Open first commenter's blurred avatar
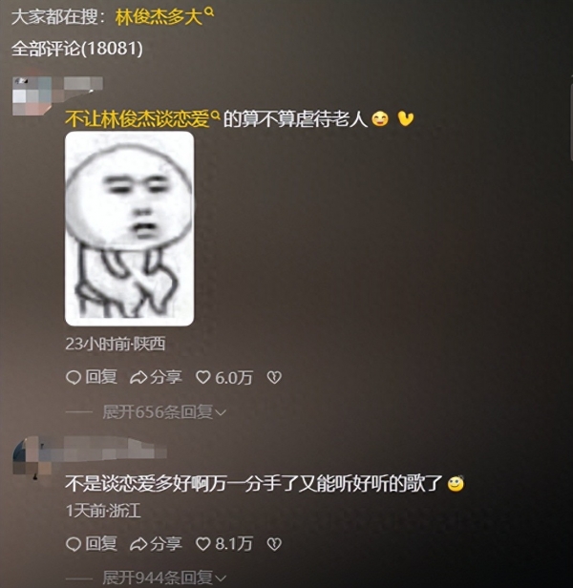This screenshot has height=588, width=573. [x=32, y=95]
